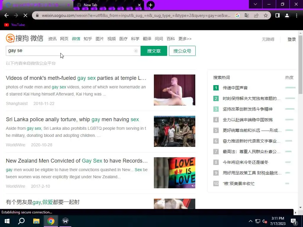Screen dimensions: 303x227
Task: Open hot search 今年将迎来冷冬还是暖冬
Action: pos(245,162)
